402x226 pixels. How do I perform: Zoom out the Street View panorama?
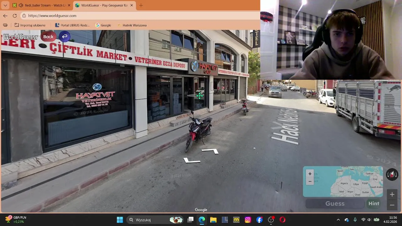392,205
